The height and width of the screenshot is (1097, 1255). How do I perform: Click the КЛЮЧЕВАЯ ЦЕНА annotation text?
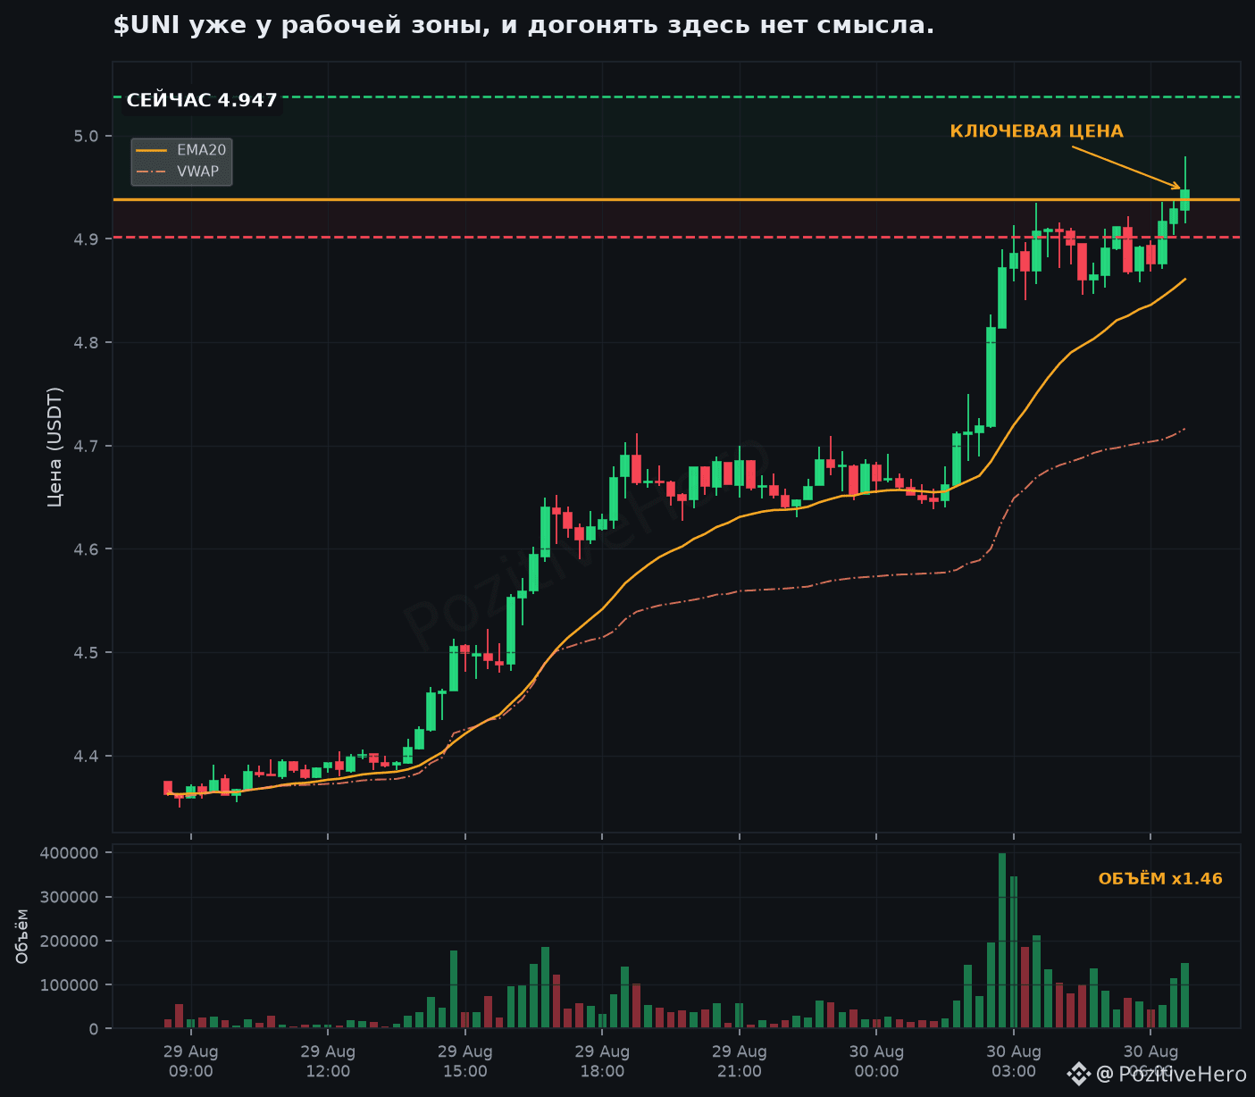pos(1036,132)
